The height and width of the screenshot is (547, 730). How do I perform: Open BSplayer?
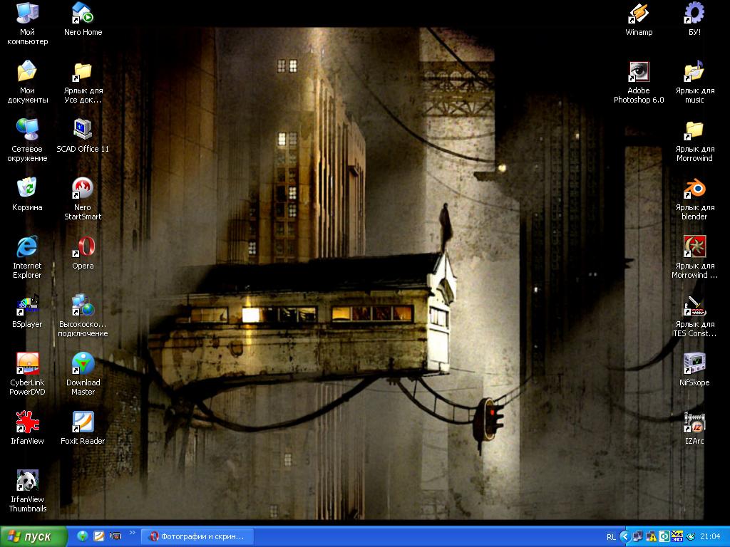[27, 311]
